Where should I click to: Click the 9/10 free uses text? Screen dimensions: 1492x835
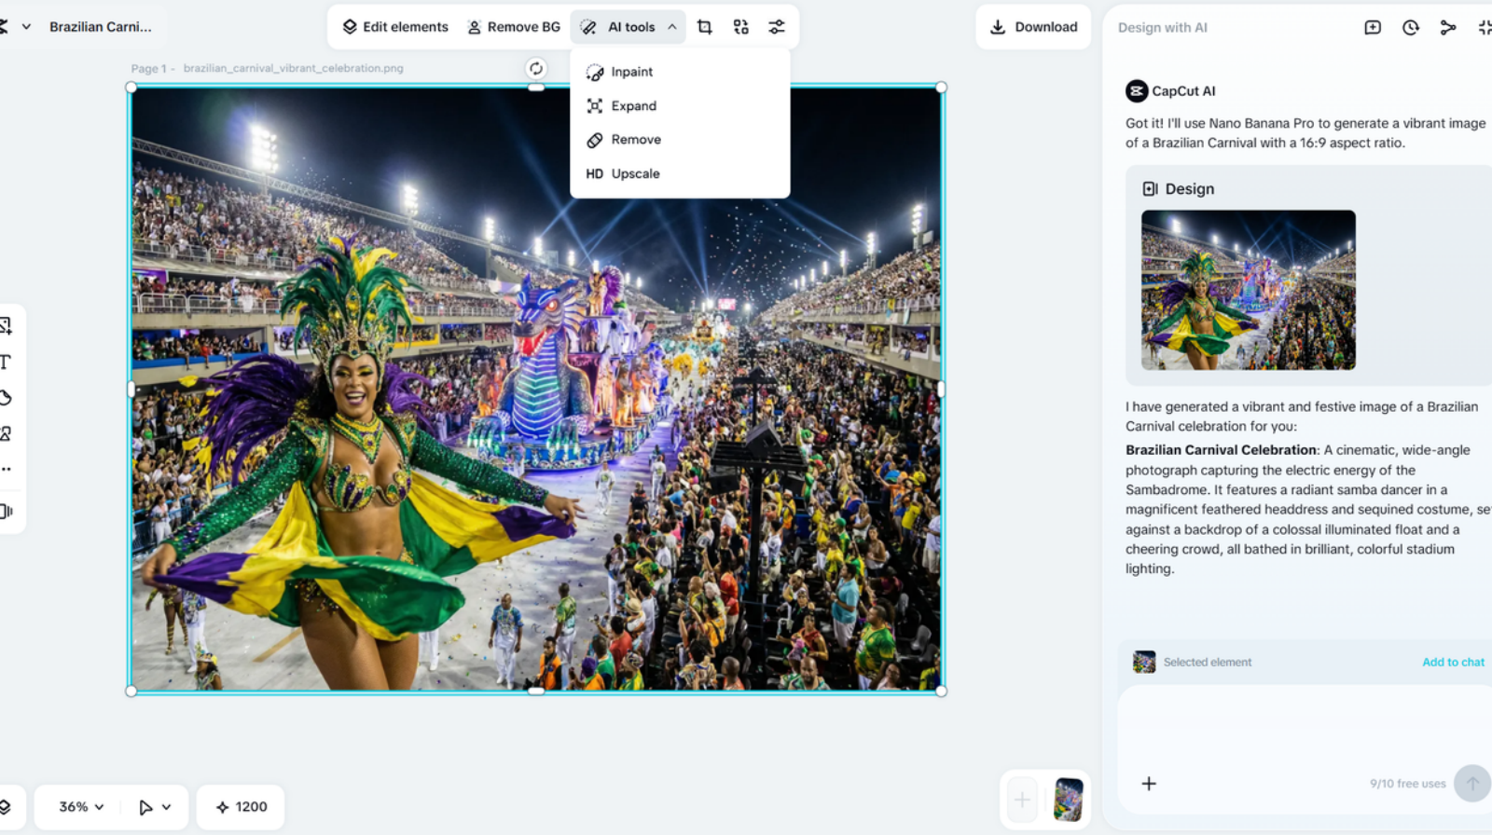1407,784
